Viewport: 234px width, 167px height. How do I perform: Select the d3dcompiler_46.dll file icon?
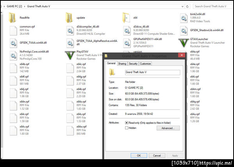click(x=70, y=30)
